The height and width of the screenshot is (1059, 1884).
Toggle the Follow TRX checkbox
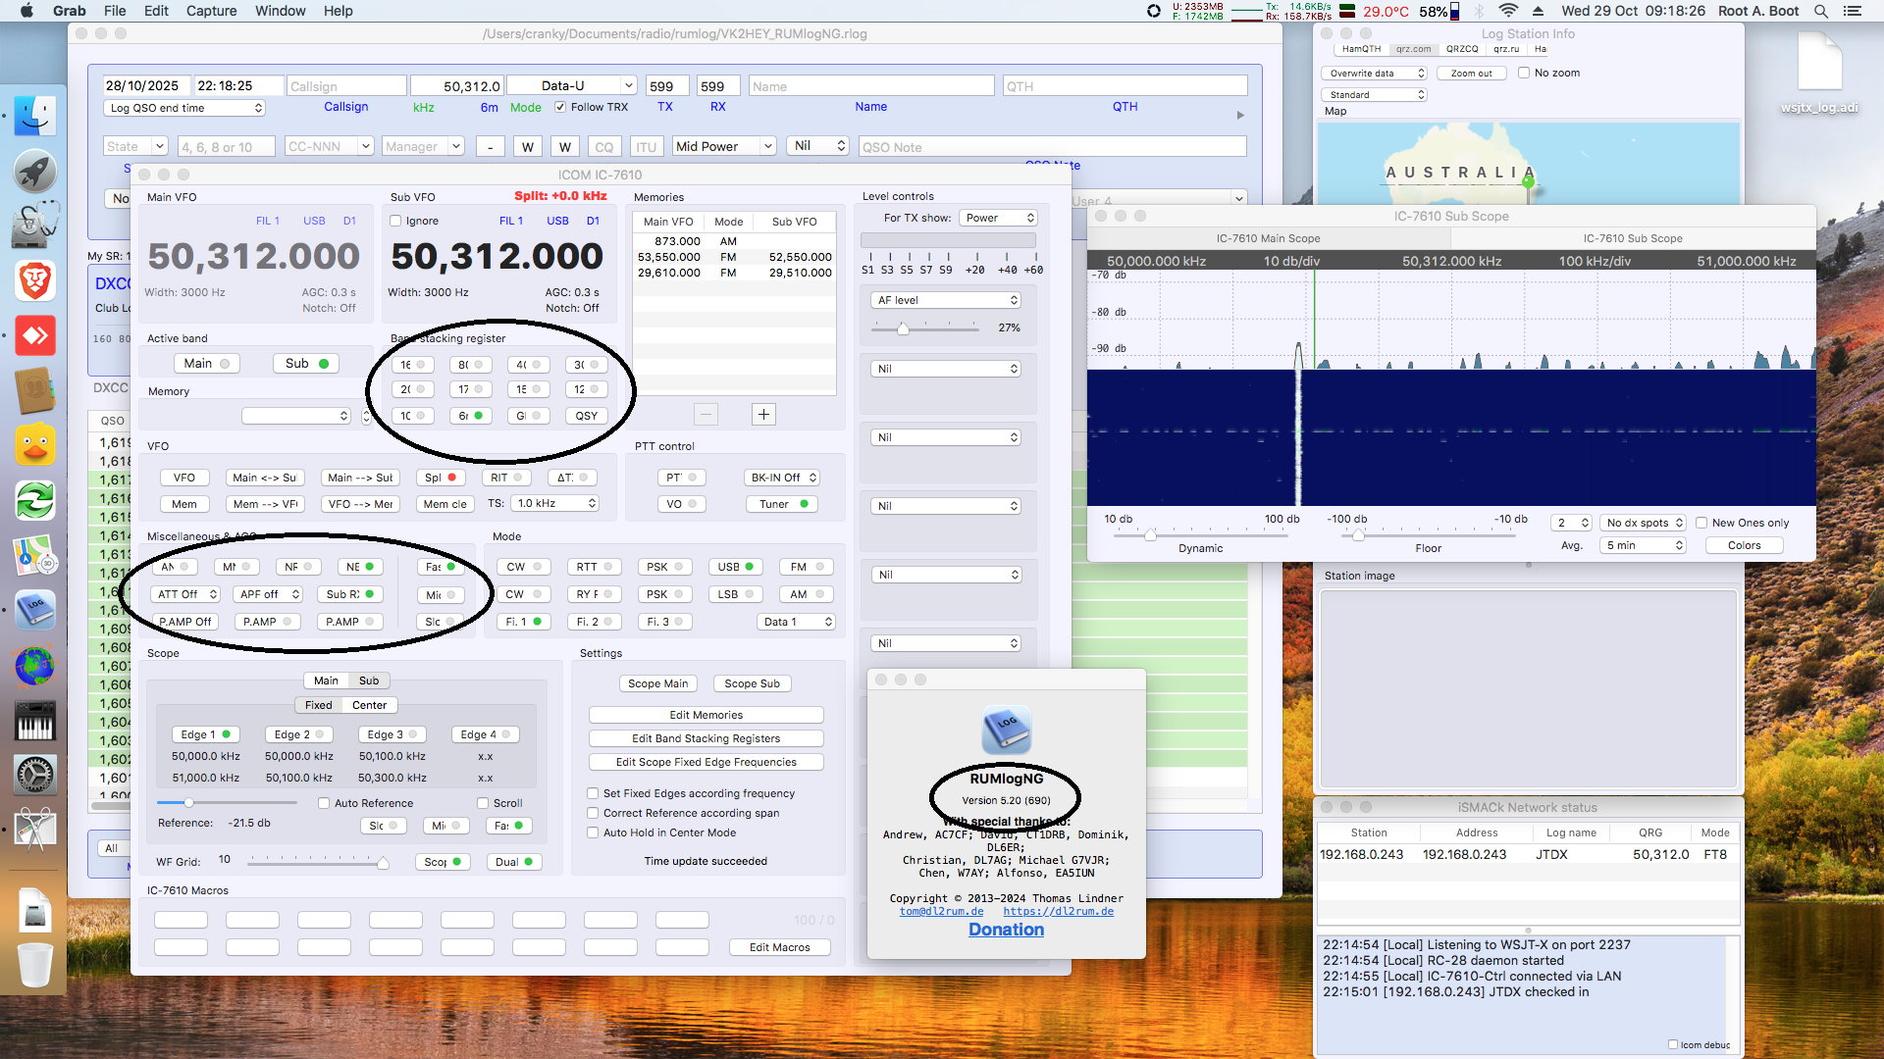[560, 107]
